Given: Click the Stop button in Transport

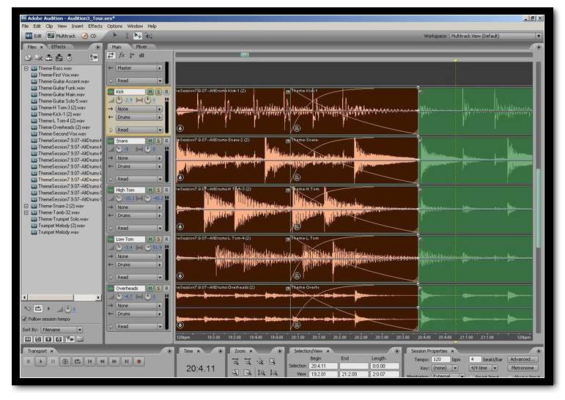Looking at the screenshot, I should coord(29,361).
